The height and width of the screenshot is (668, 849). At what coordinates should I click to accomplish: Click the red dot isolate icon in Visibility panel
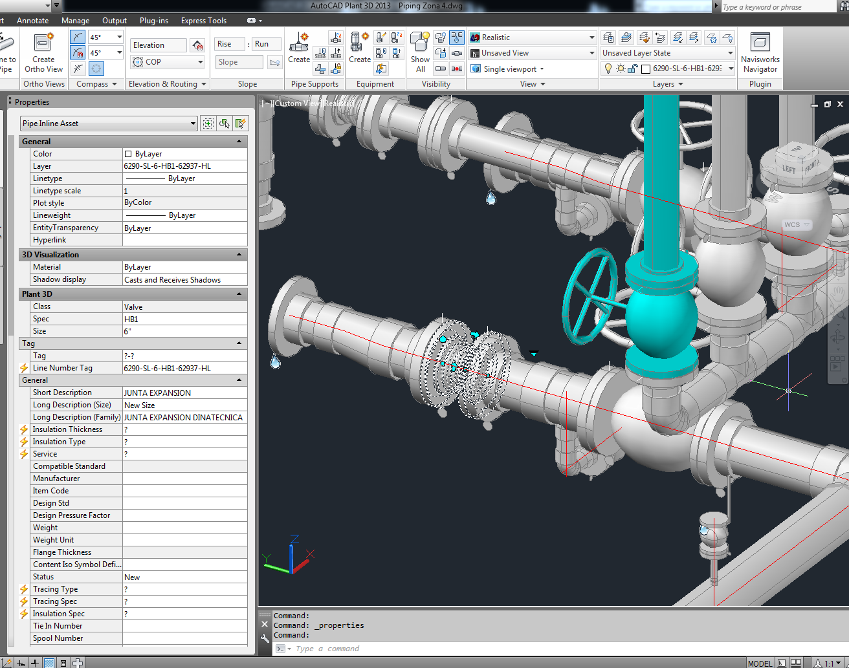[457, 69]
